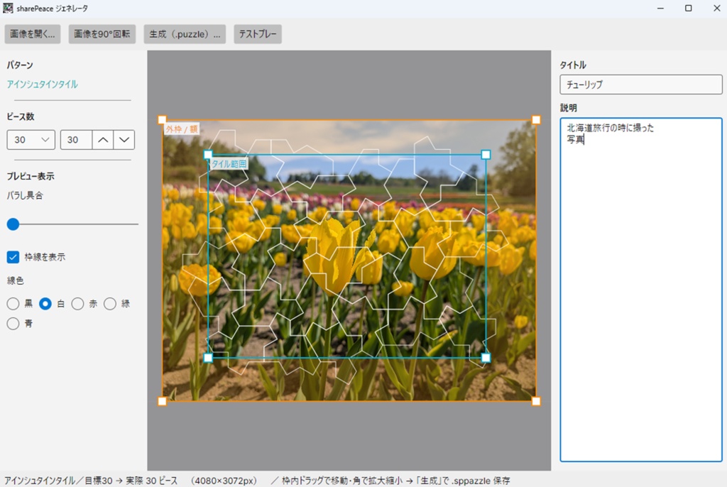Click the 画像を90°回転 button

coord(102,34)
